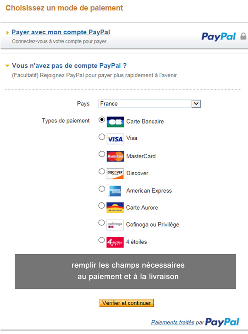Click the Visa card logo
The image size is (248, 334).
pyautogui.click(x=115, y=139)
